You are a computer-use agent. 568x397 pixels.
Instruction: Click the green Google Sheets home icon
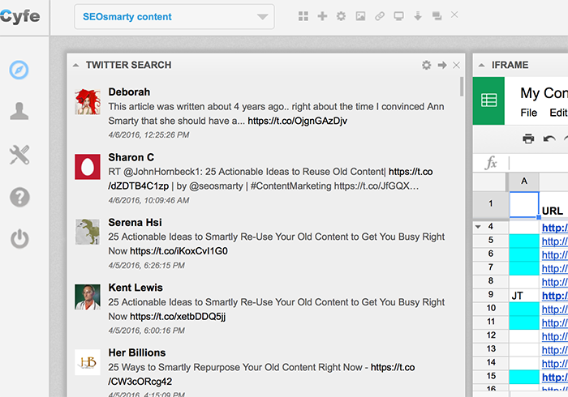[x=489, y=100]
